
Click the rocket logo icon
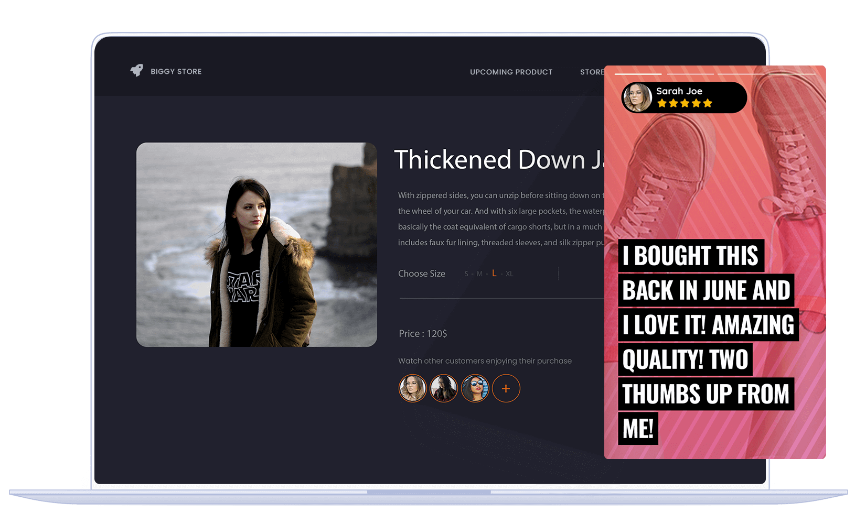click(x=137, y=71)
